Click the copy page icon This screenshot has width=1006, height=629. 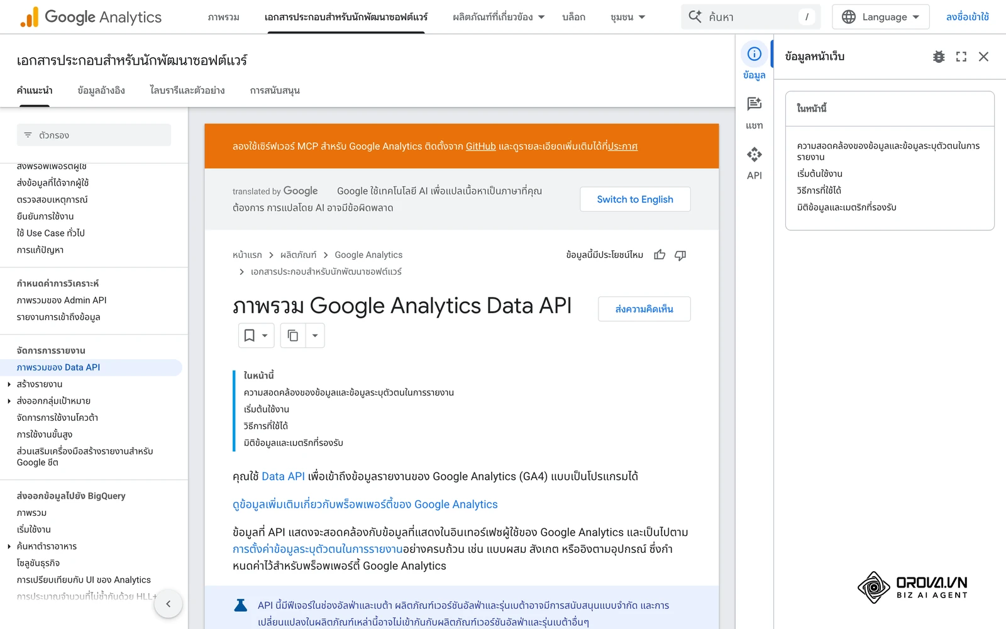tap(293, 335)
